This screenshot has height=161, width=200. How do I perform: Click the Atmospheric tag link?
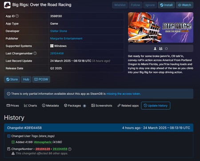pos(43,142)
